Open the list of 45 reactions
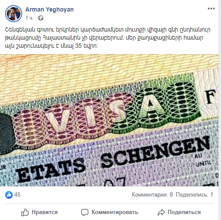The image size is (221, 220). (x=17, y=194)
